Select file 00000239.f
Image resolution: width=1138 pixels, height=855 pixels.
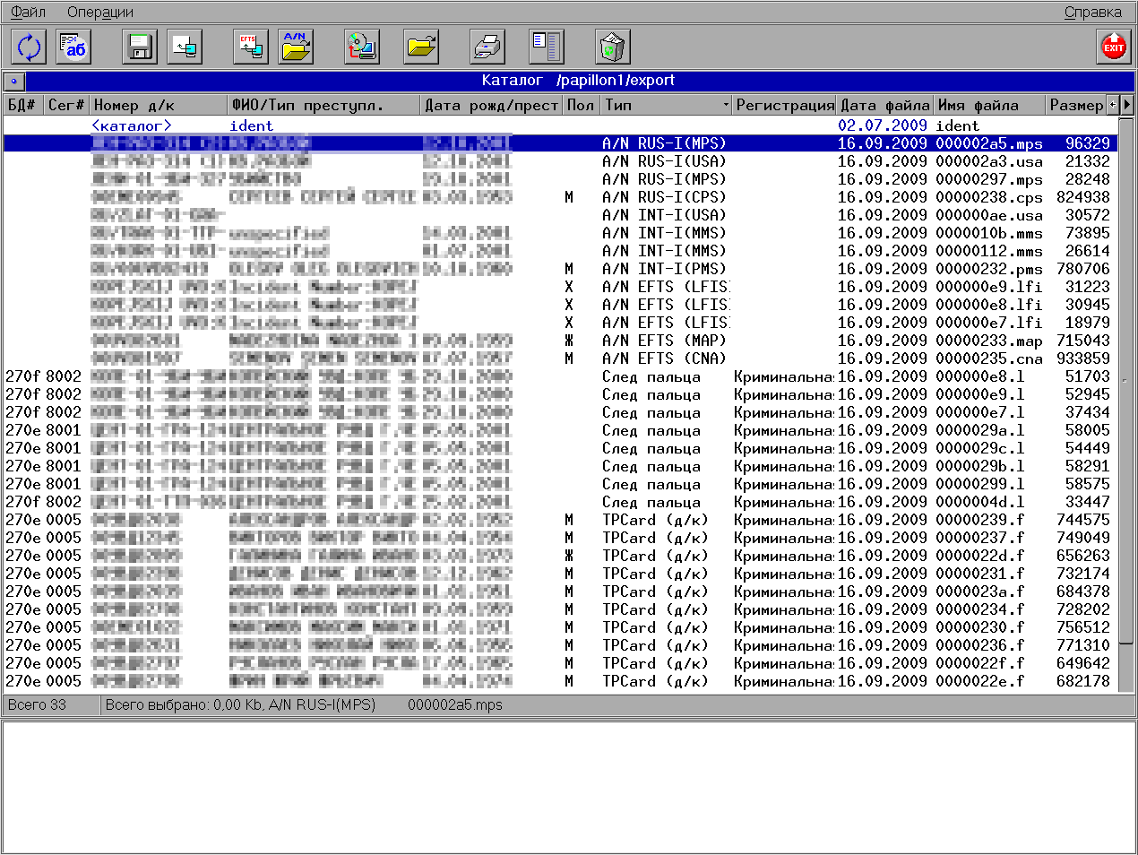tap(561, 520)
